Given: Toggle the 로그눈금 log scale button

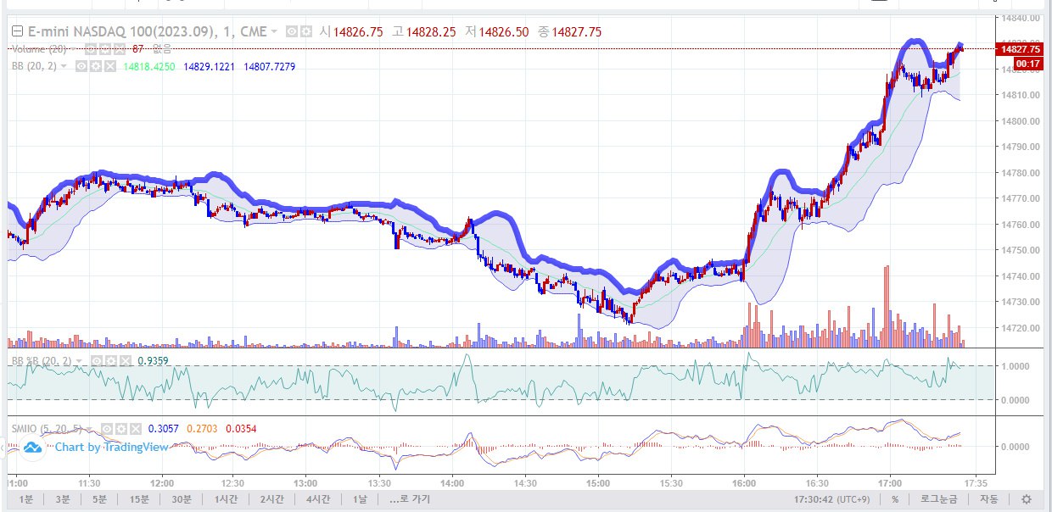Looking at the screenshot, I should pyautogui.click(x=939, y=499).
